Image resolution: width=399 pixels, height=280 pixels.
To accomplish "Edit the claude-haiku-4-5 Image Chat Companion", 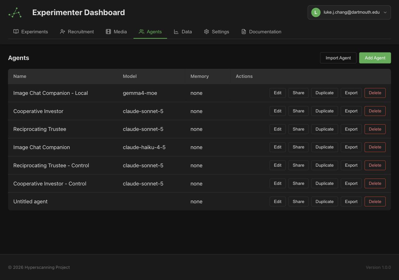I will point(277,147).
